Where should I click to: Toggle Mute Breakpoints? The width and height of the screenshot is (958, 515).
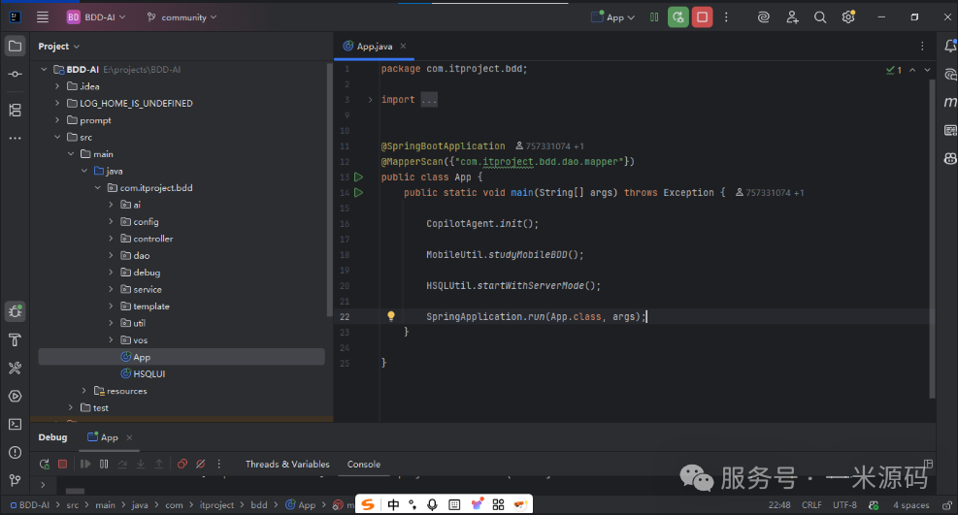click(x=200, y=464)
